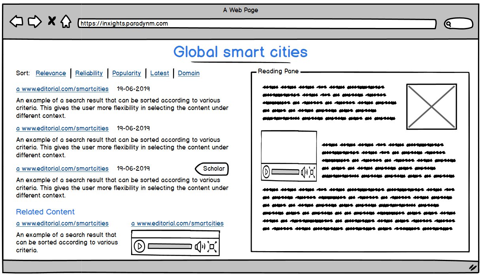
Task: Click the browser search field
Action: click(x=458, y=24)
